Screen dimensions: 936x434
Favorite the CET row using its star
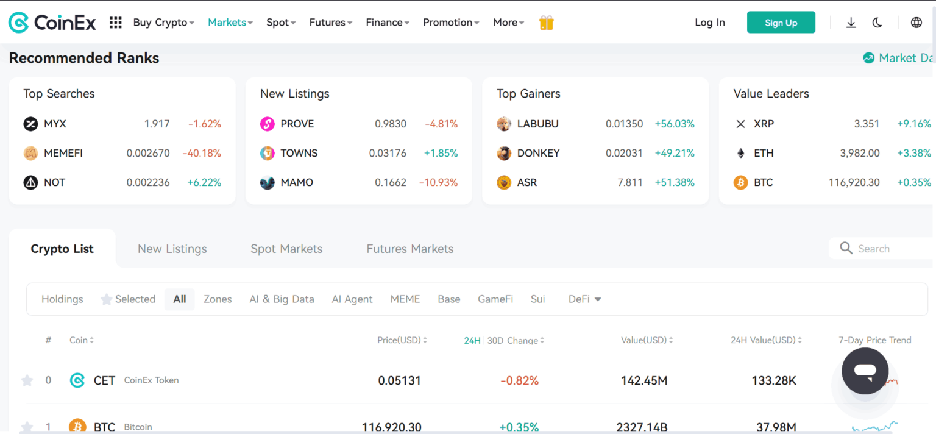[27, 380]
